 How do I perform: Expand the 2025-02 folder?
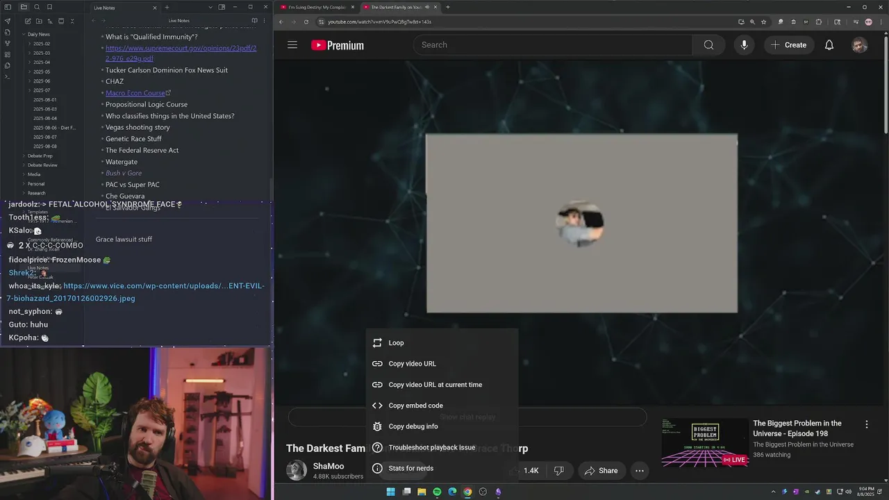[41, 44]
